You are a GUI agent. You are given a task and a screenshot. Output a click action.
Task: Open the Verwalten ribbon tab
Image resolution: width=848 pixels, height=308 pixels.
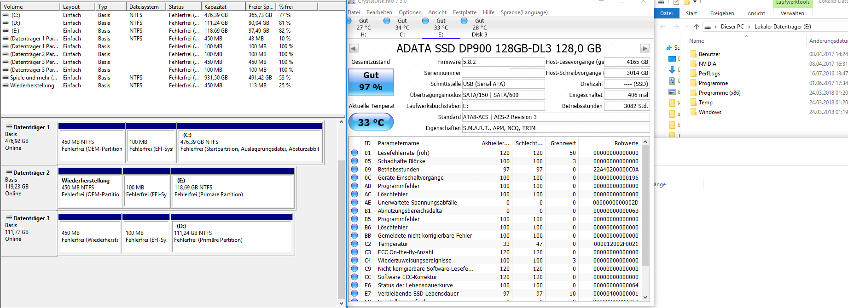tap(792, 13)
